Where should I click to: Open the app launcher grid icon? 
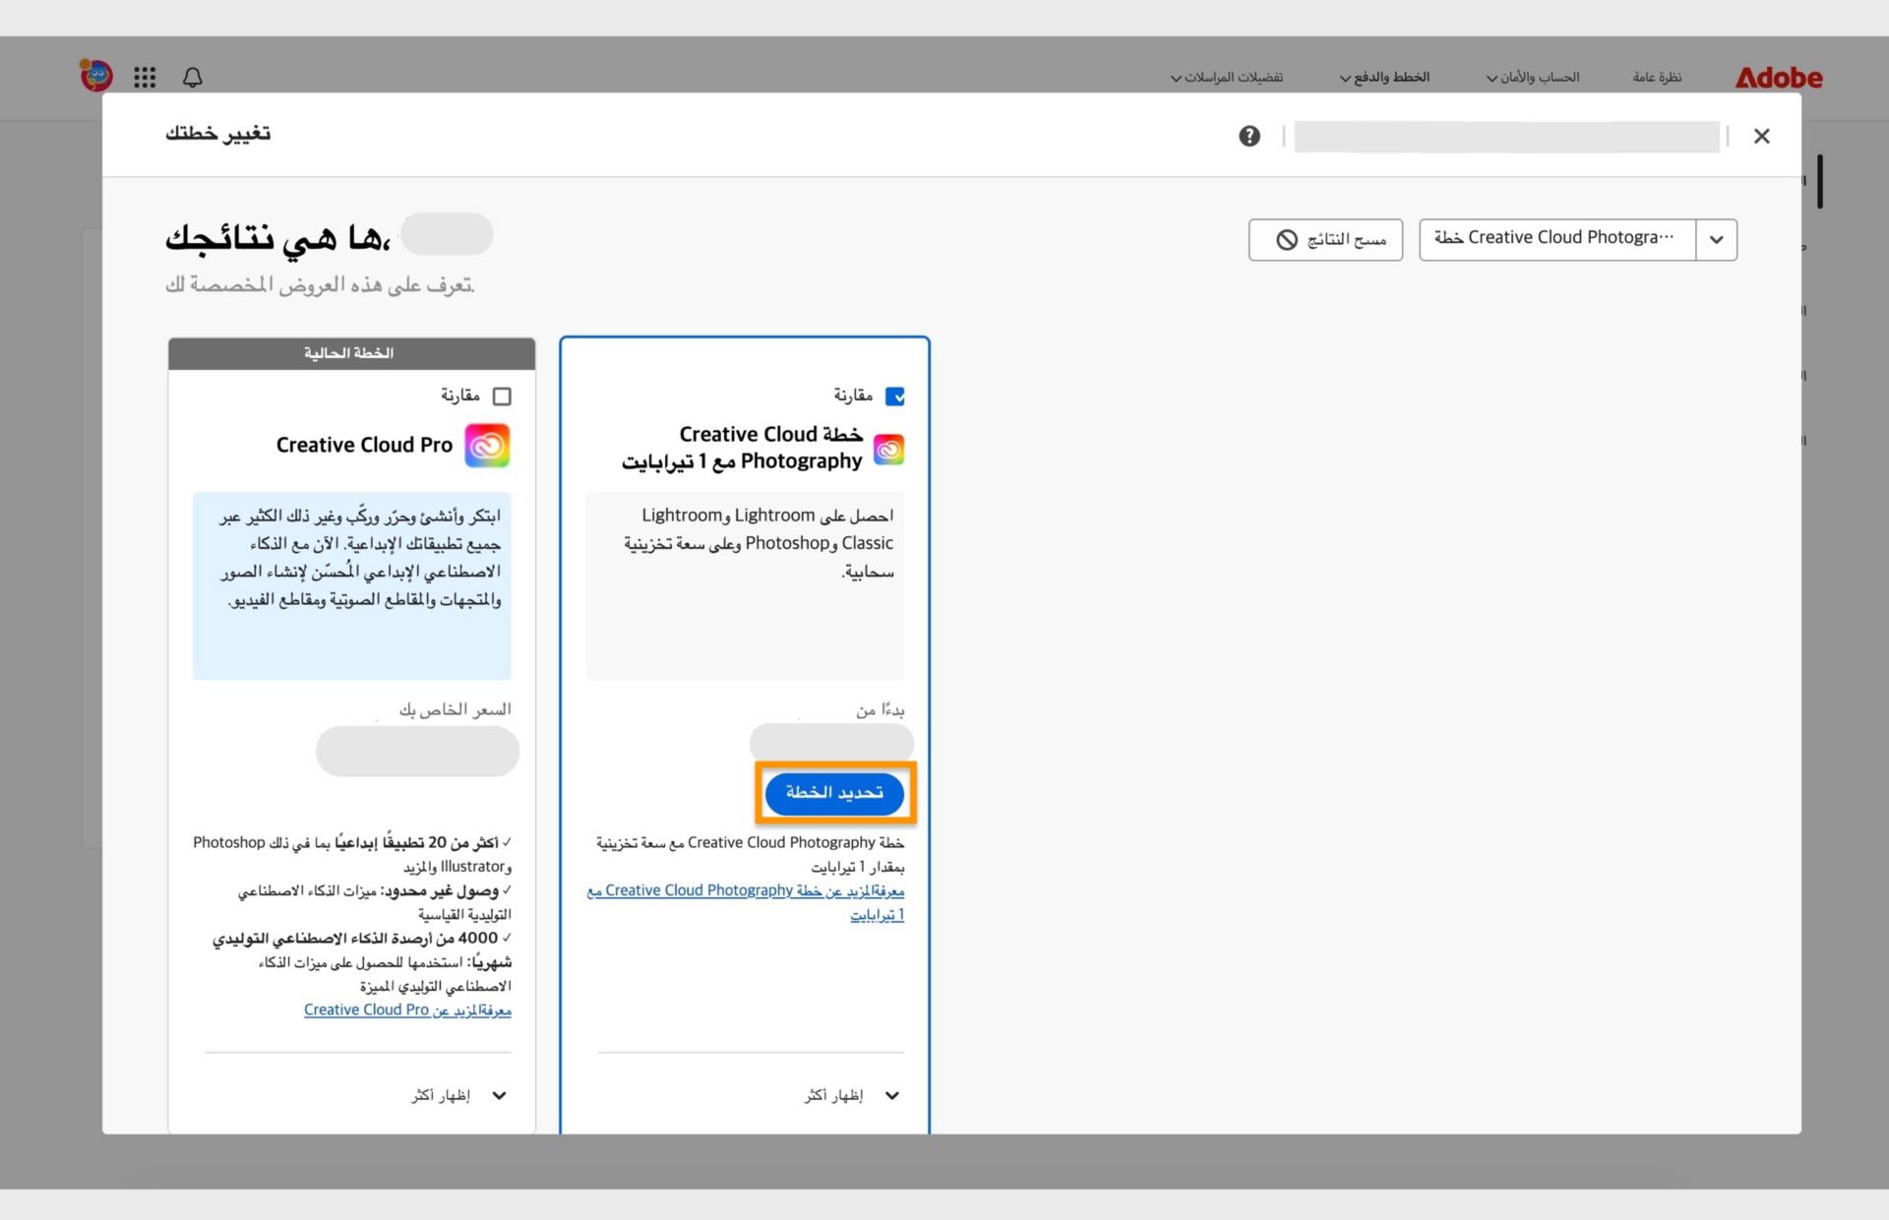[144, 77]
